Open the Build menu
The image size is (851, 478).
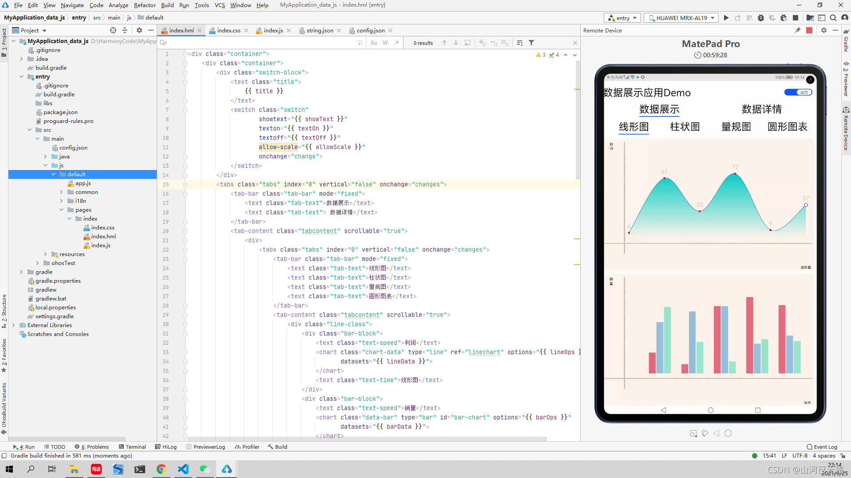pyautogui.click(x=167, y=5)
